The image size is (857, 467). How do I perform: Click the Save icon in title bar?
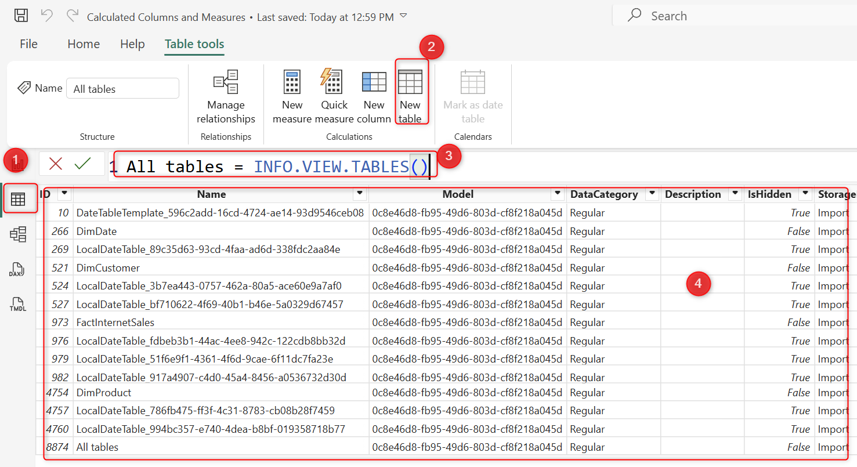[x=21, y=16]
